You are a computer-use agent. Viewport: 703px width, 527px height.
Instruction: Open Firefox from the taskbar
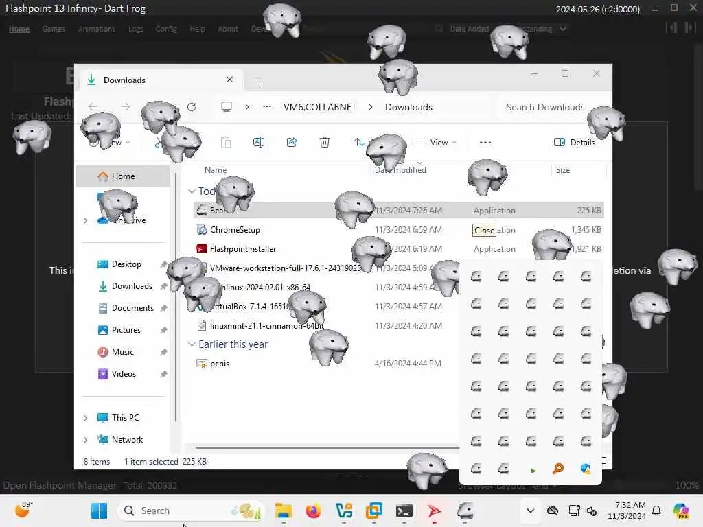pyautogui.click(x=313, y=511)
